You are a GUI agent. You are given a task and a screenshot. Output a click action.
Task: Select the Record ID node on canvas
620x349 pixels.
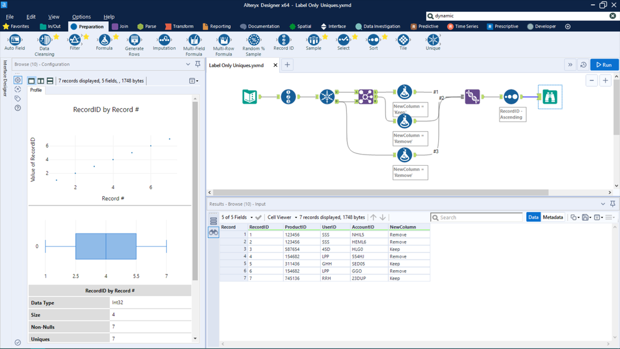[x=288, y=96]
